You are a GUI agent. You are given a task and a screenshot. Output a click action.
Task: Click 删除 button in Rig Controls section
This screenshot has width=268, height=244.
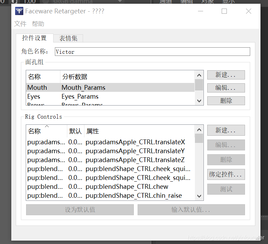point(226,160)
